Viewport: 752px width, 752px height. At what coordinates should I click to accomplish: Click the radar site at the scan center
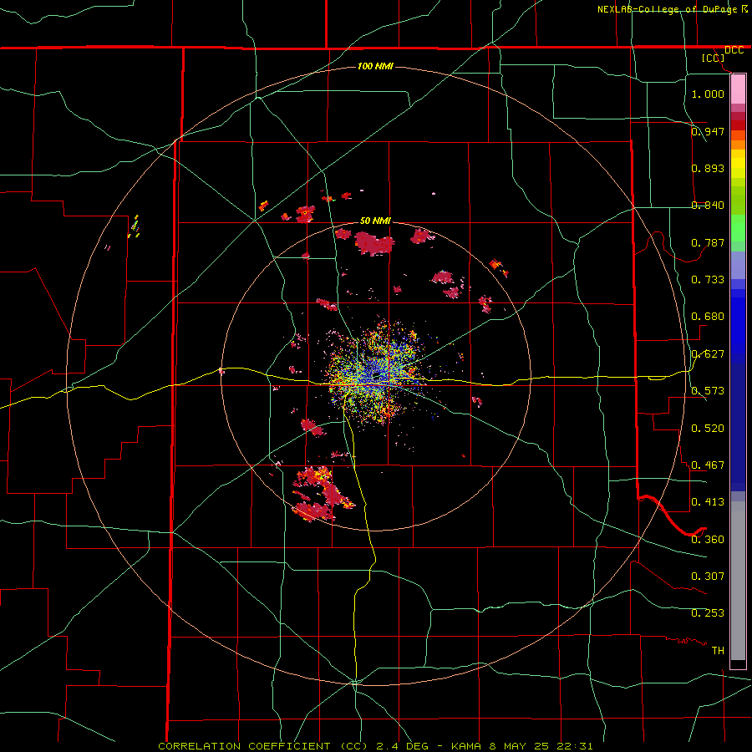click(x=377, y=375)
